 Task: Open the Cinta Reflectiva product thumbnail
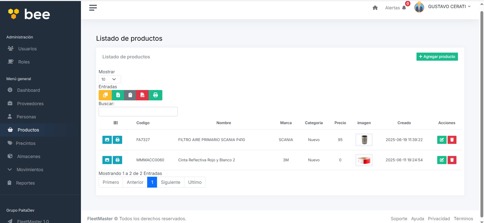coord(364,160)
